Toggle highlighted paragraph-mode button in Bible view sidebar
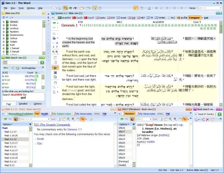 [x=55, y=68]
